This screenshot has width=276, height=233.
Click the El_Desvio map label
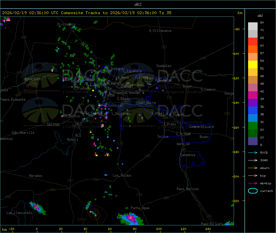[x=72, y=116]
